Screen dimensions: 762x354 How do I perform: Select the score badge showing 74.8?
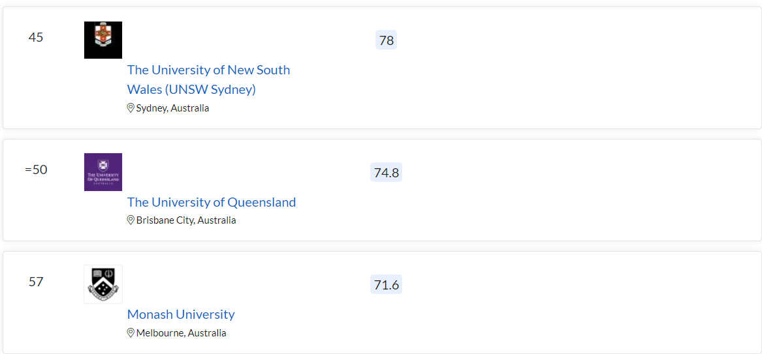coord(387,172)
